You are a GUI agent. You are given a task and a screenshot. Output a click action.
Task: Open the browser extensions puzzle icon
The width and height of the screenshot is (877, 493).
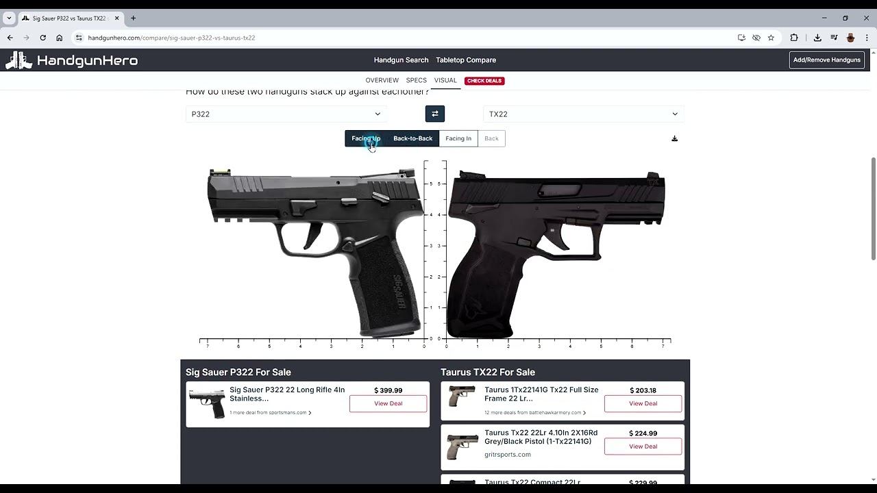(794, 38)
